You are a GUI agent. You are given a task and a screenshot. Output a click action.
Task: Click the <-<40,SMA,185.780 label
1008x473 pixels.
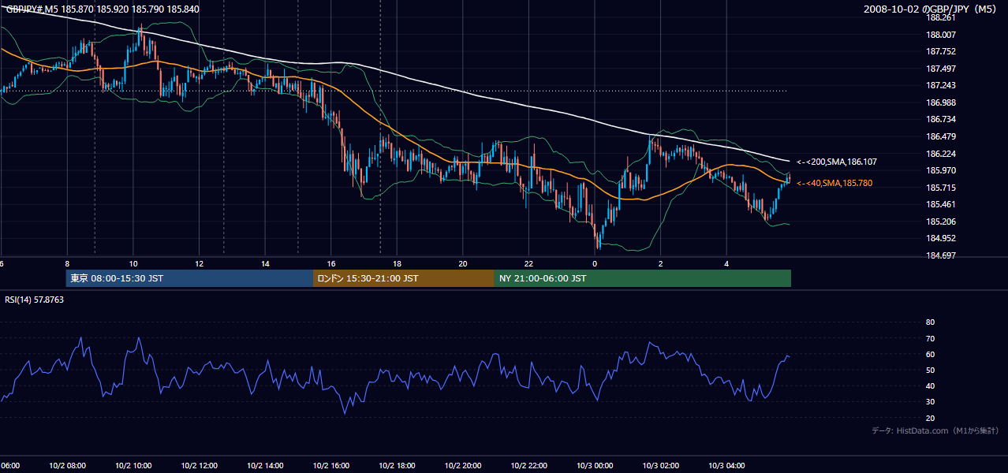click(834, 183)
